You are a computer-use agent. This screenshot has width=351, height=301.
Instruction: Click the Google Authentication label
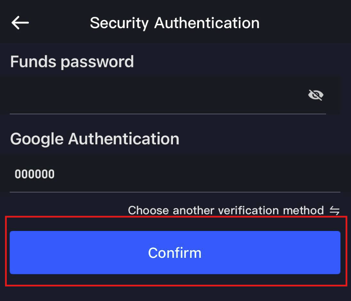pos(95,139)
